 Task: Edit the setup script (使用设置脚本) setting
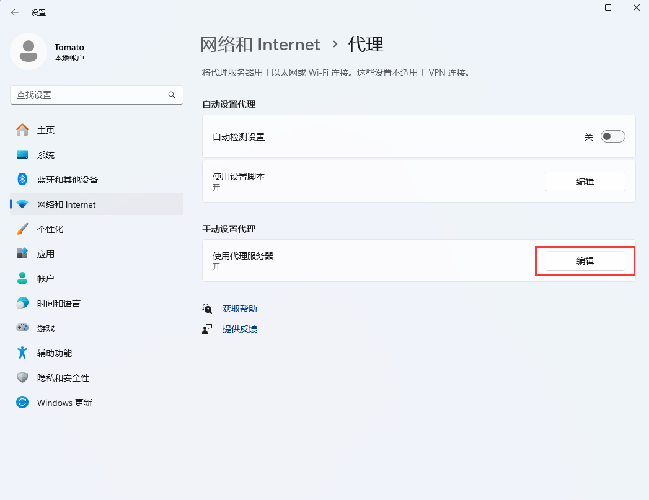585,182
